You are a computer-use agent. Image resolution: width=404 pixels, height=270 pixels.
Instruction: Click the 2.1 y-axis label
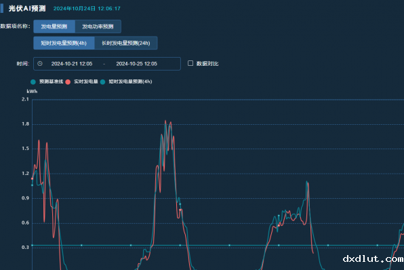click(25, 99)
